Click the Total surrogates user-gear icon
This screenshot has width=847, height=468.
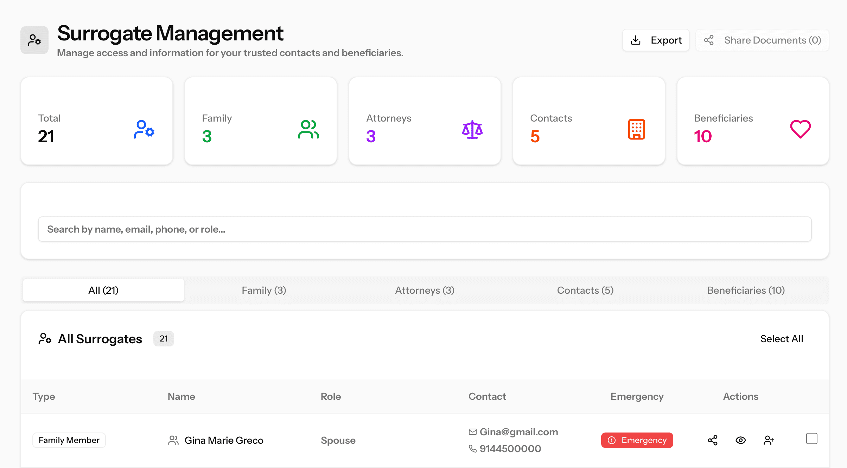pyautogui.click(x=144, y=130)
